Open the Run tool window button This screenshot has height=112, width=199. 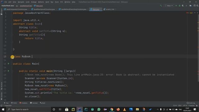6,103
